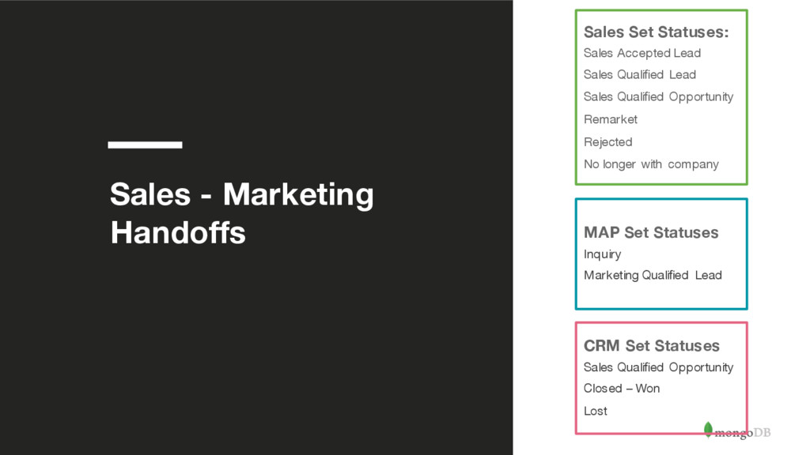Click the white bar above the title
The image size is (810, 455).
146,145
